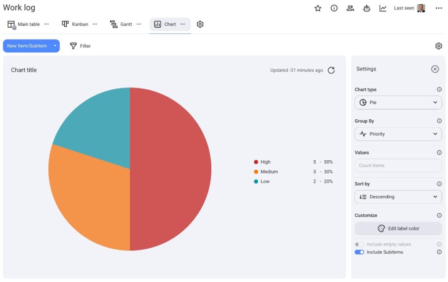Click the High red legend color dot
448x282 pixels.
point(256,162)
